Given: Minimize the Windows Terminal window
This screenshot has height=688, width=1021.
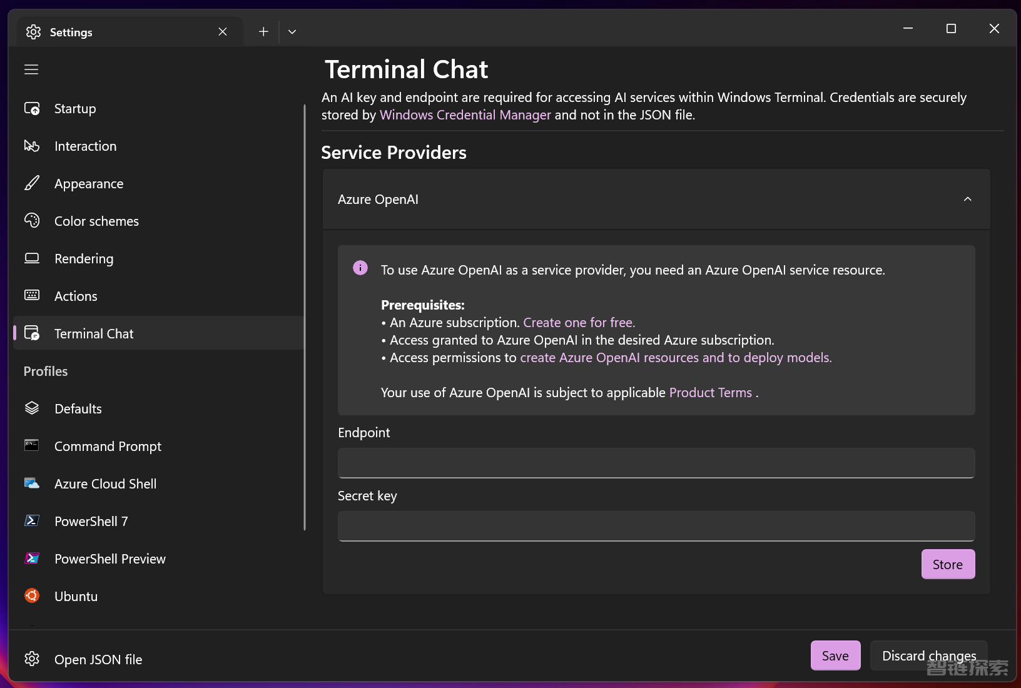Looking at the screenshot, I should click(908, 29).
